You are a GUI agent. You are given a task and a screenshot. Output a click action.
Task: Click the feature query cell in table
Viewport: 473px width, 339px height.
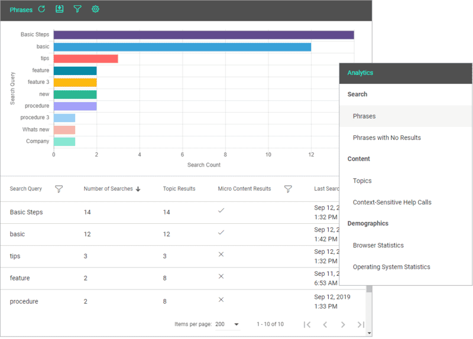point(20,278)
